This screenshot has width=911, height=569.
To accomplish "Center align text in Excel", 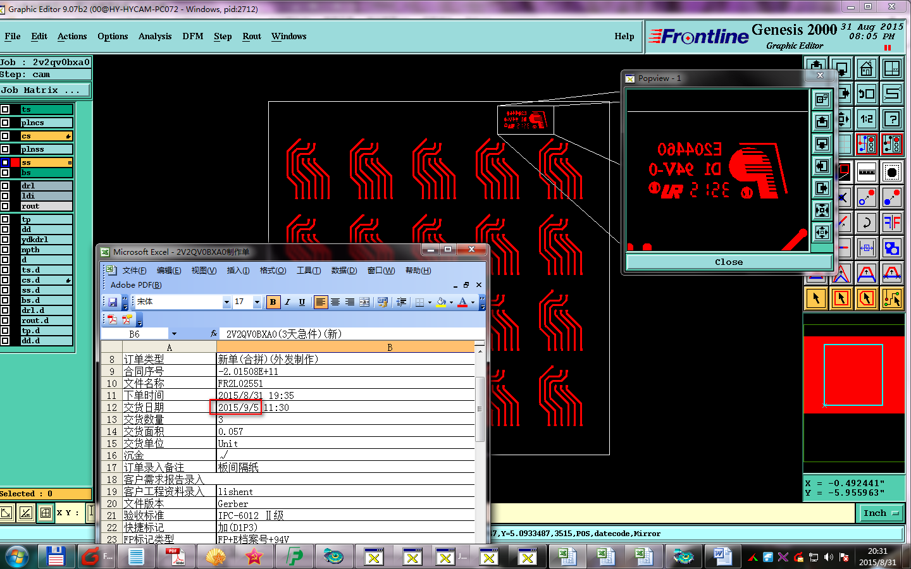I will click(335, 302).
